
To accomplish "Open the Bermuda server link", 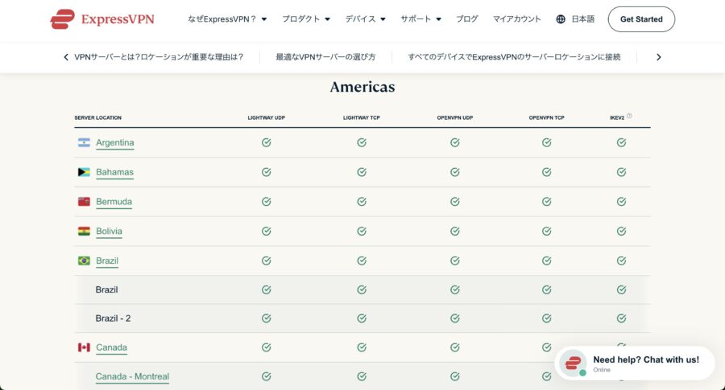I will point(114,202).
